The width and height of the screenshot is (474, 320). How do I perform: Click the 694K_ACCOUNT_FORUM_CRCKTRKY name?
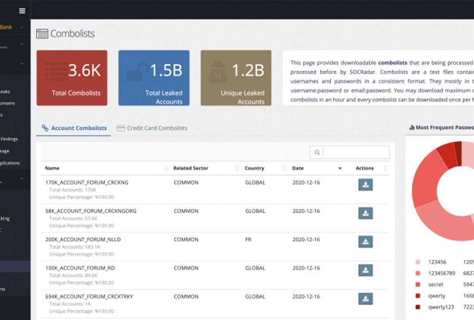[x=89, y=296]
